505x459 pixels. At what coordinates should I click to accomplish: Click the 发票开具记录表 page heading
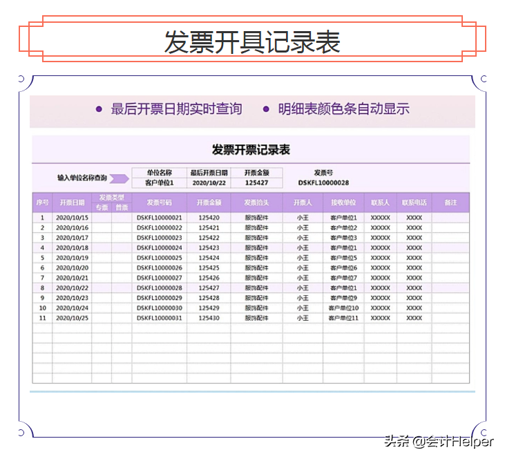pos(252,42)
